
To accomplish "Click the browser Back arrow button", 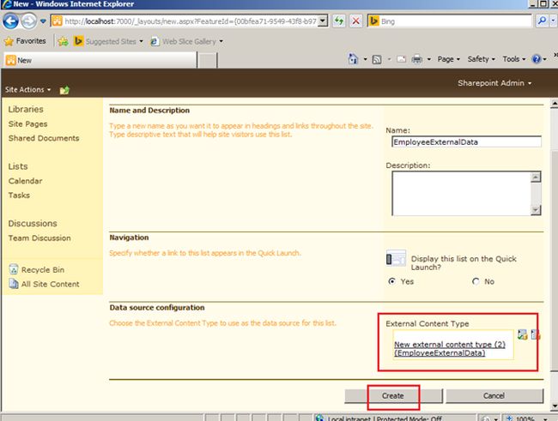I will (x=10, y=21).
